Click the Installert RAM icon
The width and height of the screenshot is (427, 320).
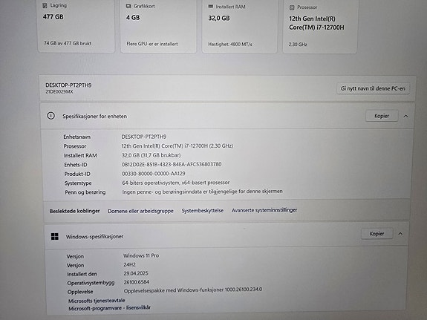[211, 7]
